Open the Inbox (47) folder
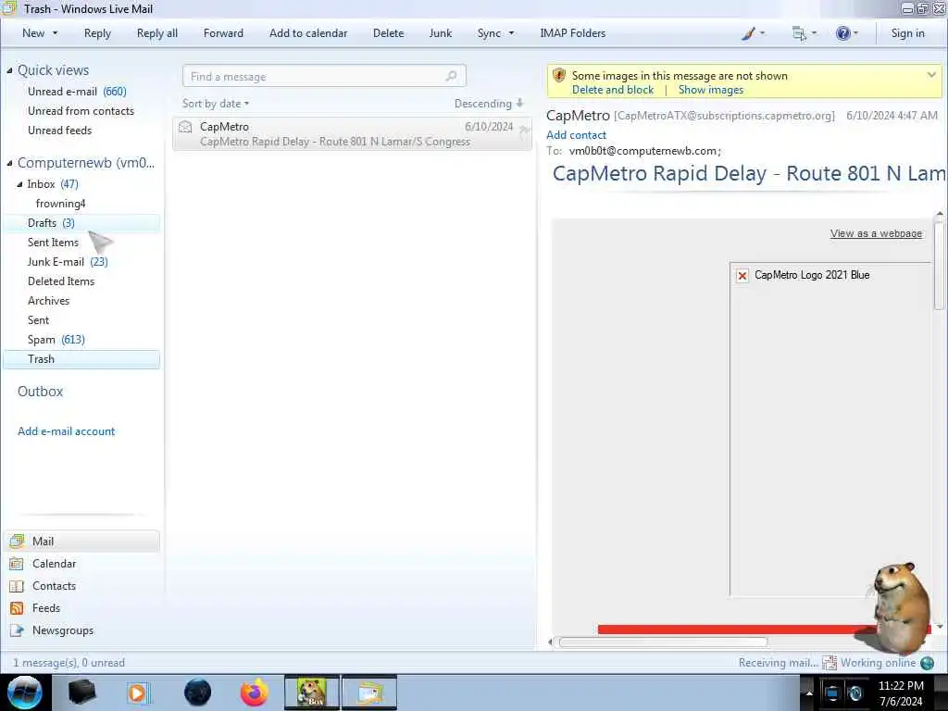This screenshot has height=711, width=948. coord(53,184)
